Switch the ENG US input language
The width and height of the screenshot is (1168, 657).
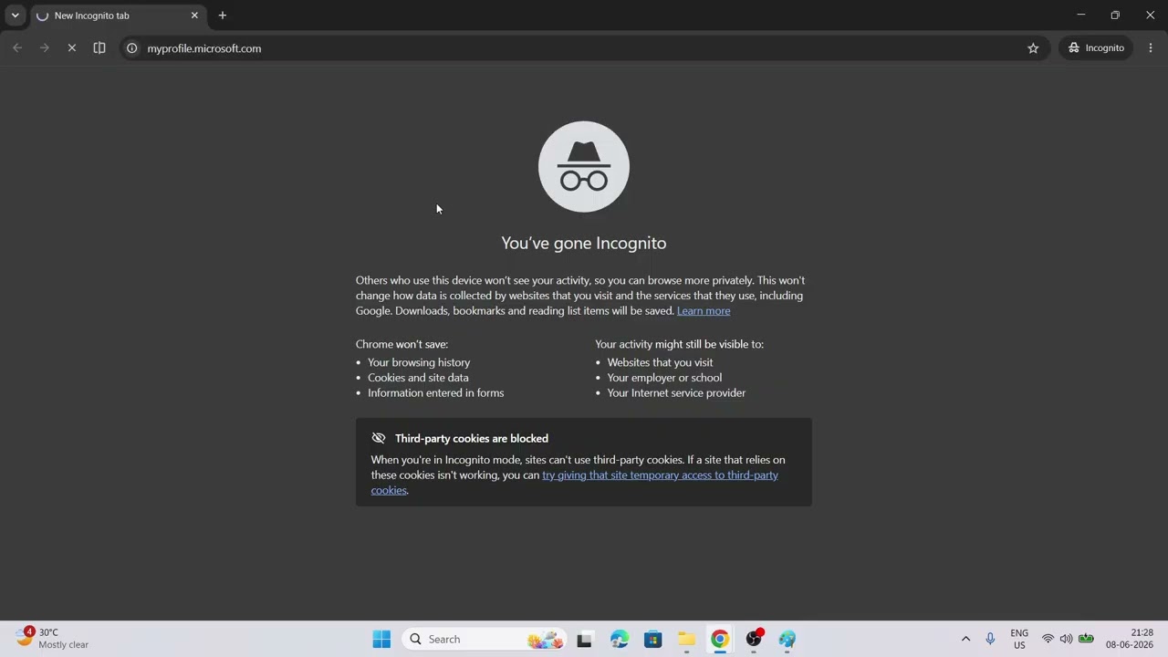[x=1019, y=639]
